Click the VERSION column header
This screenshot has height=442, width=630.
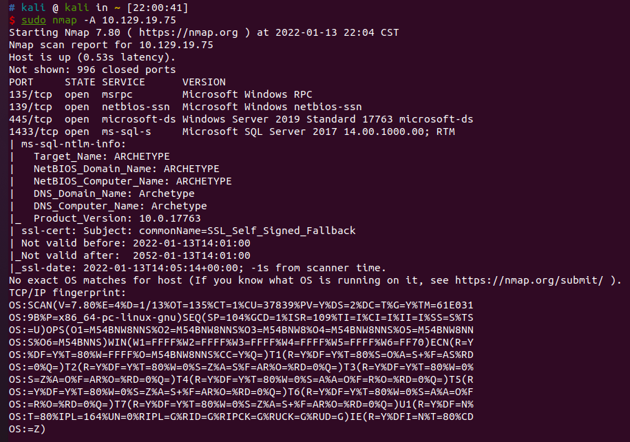204,82
